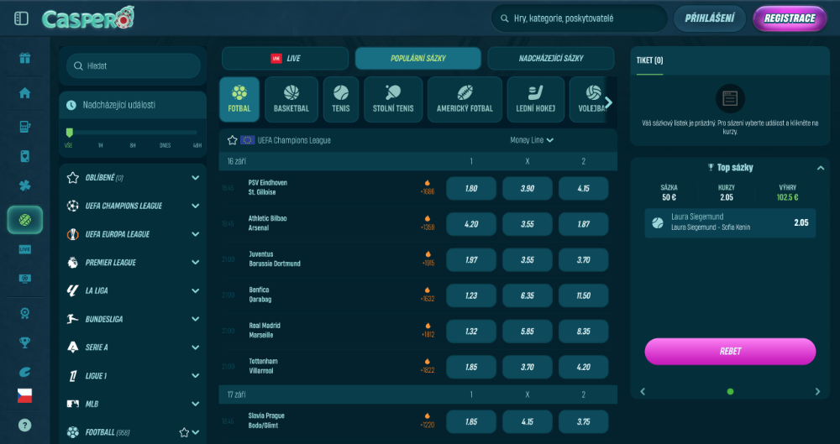Select the Basketbal sport icon tile
The width and height of the screenshot is (840, 444).
tap(291, 100)
